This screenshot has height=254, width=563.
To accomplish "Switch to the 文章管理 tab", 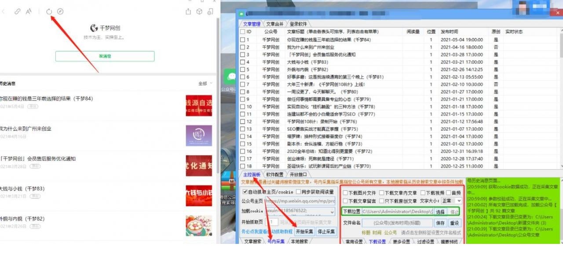I will 252,24.
